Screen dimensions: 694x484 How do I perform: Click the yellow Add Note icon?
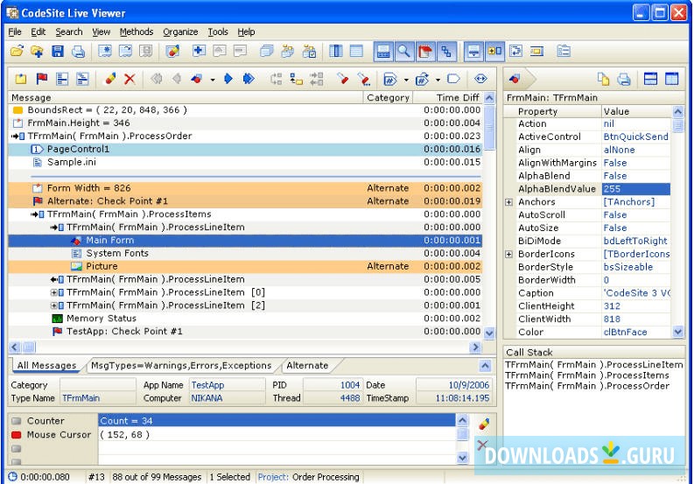point(21,80)
